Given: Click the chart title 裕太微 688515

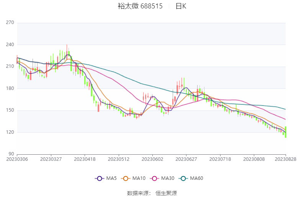Looking at the screenshot, I should click(140, 6).
